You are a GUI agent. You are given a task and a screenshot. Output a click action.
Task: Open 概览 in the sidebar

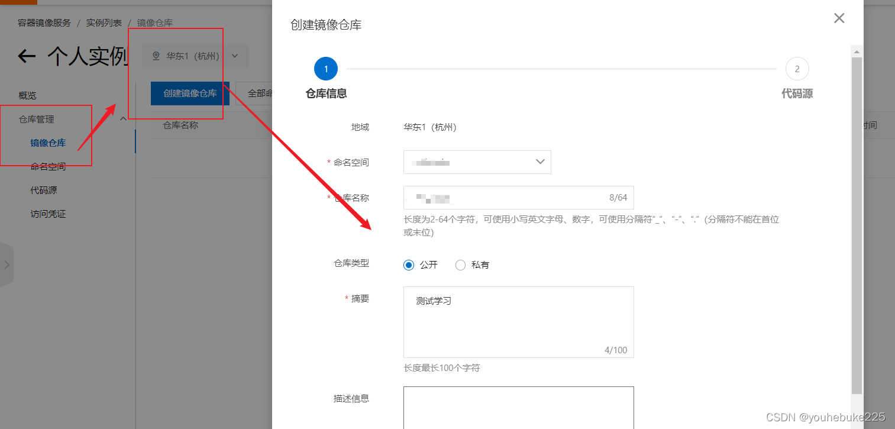(27, 95)
